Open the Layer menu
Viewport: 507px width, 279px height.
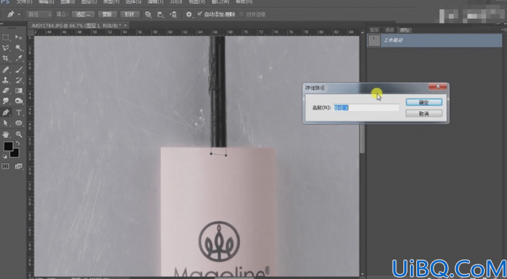[x=89, y=2]
